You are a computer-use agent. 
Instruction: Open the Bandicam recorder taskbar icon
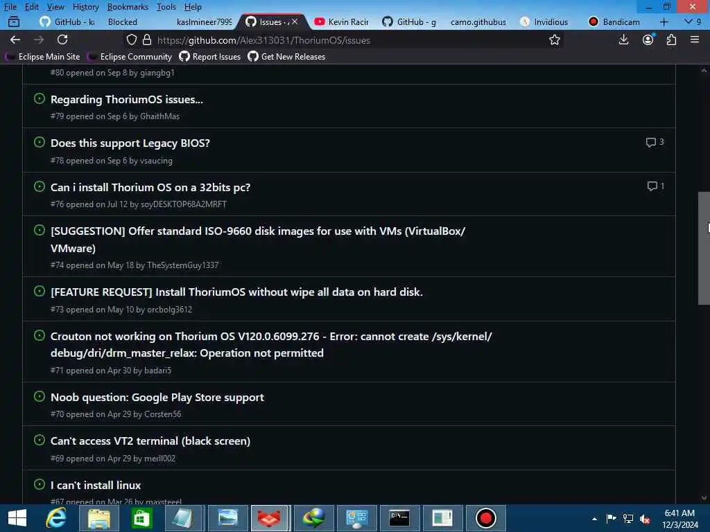coord(485,518)
